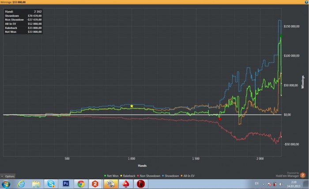Toggle the Showdown legend entry
The height and width of the screenshot is (189, 309).
click(170, 176)
